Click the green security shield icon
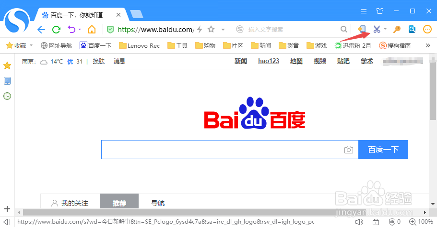 [x=110, y=30]
